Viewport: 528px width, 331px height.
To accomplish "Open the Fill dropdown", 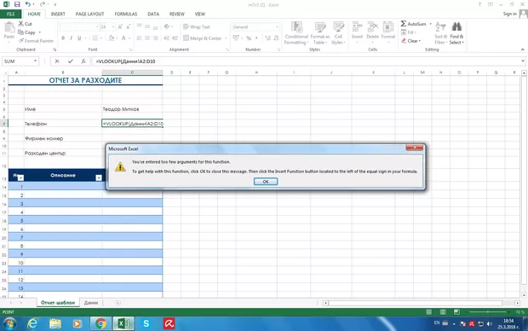I will tap(409, 32).
